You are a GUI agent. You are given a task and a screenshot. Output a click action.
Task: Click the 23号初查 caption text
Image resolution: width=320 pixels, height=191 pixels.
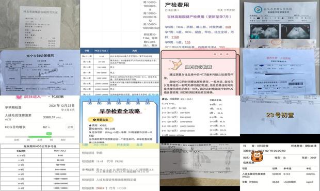point(280,115)
